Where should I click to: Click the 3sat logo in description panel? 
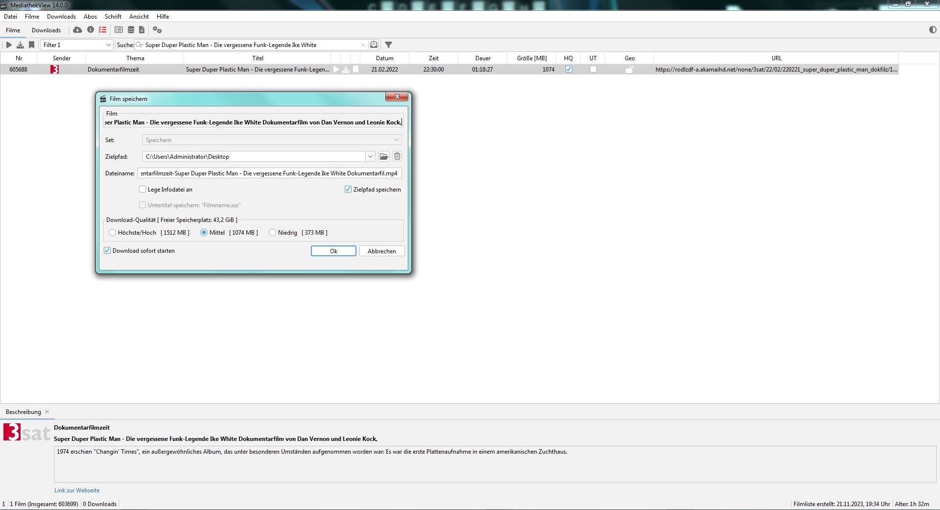pos(27,432)
